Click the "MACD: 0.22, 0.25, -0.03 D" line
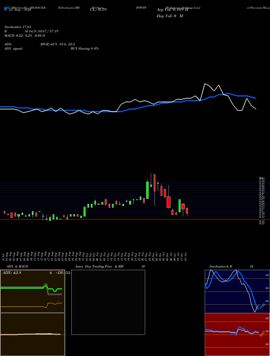The width and height of the screenshot is (270, 356). click(24, 36)
